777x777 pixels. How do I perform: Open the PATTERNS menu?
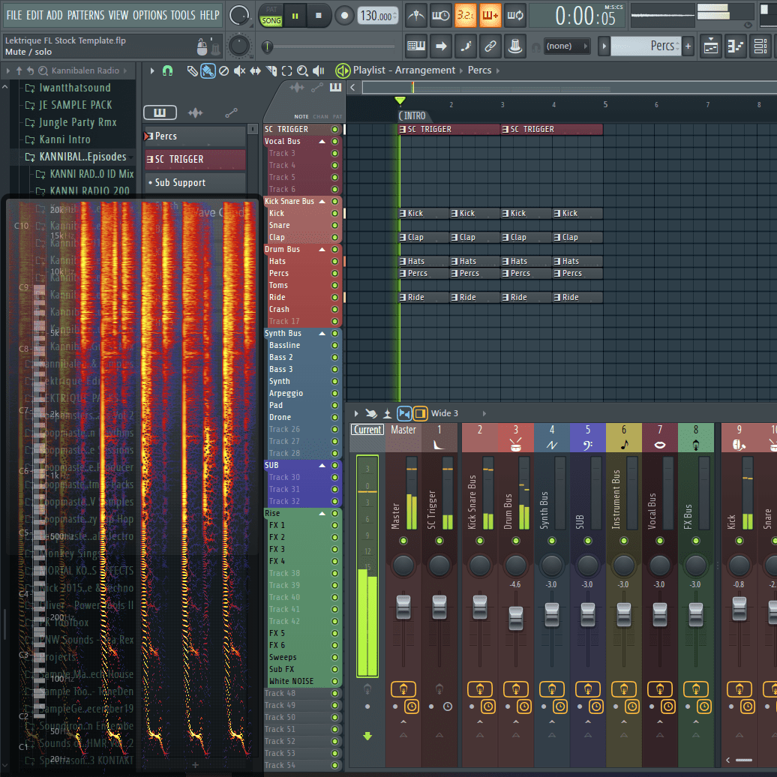86,13
